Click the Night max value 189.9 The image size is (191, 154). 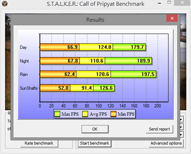click(x=144, y=61)
